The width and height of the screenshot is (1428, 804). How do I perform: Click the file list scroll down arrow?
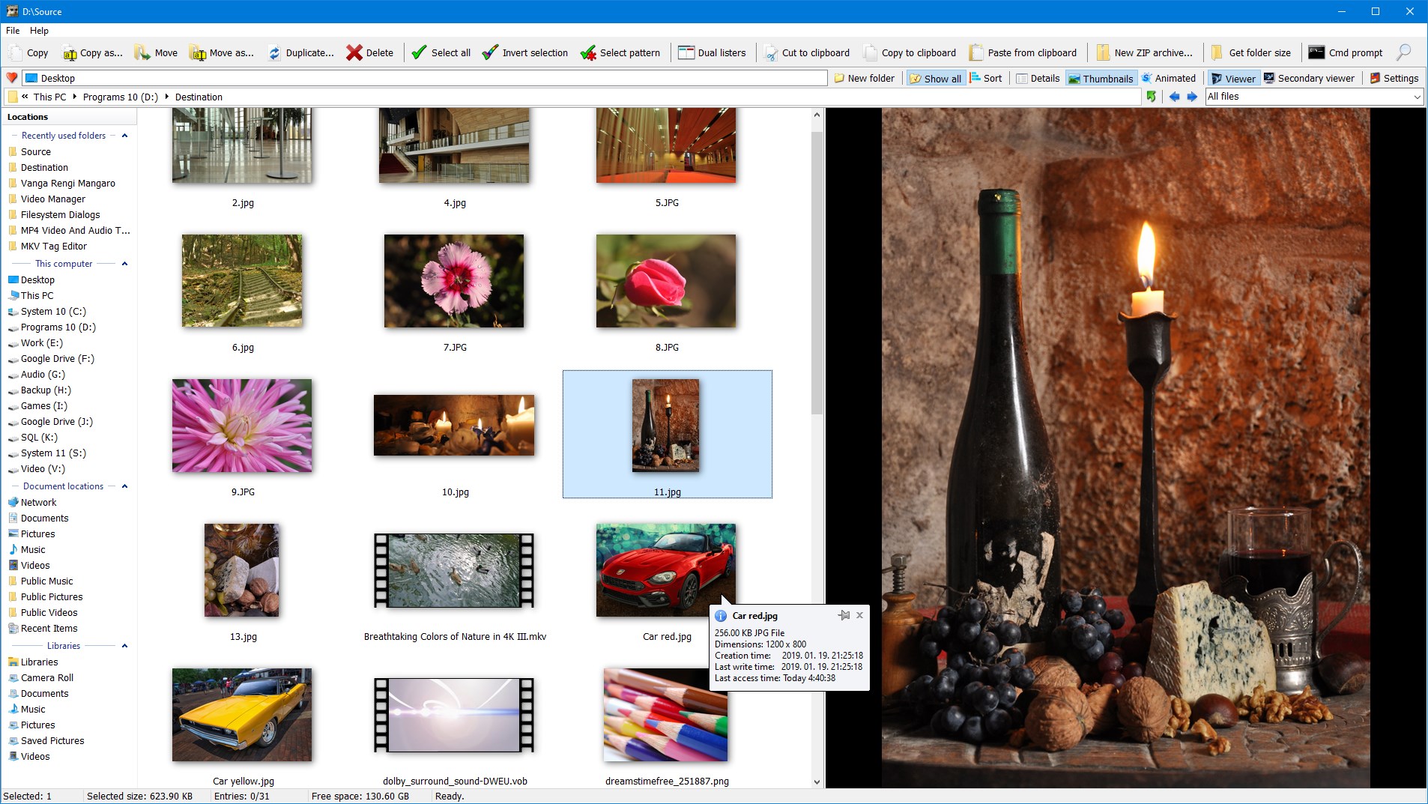(817, 782)
